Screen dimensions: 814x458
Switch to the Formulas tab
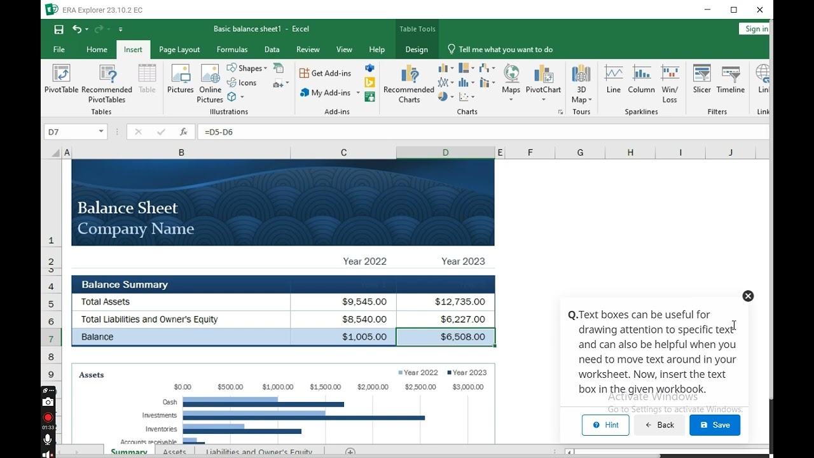tap(232, 50)
